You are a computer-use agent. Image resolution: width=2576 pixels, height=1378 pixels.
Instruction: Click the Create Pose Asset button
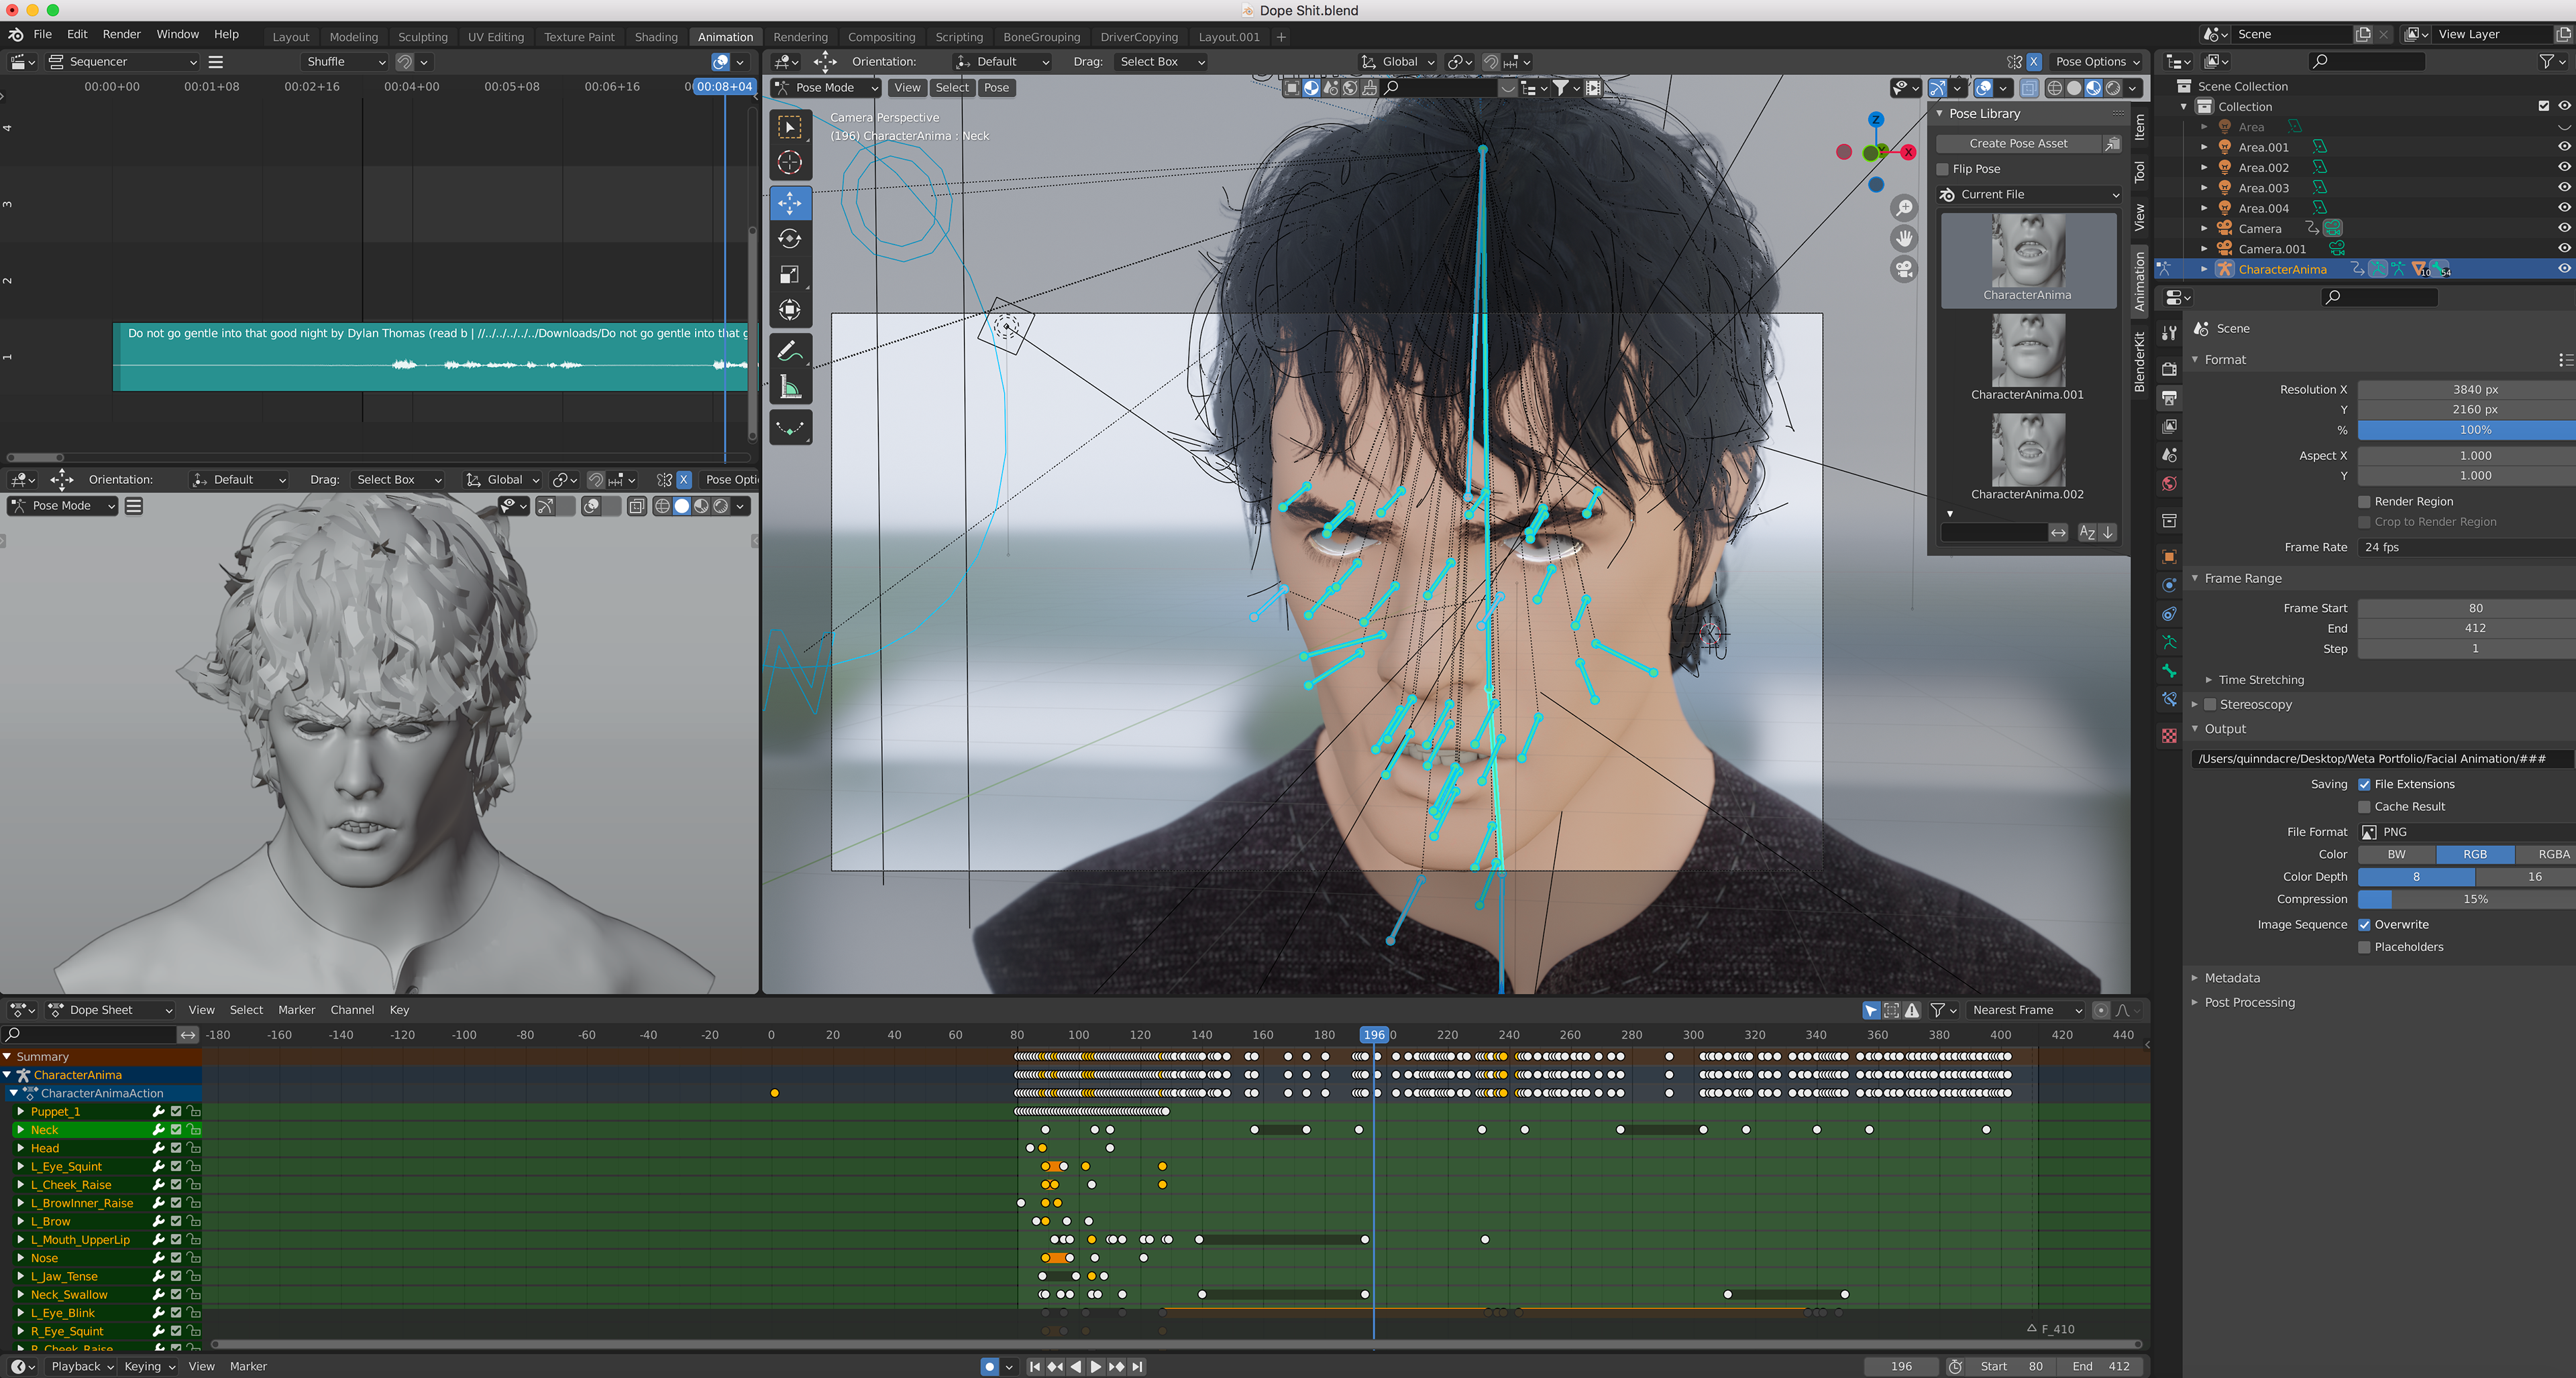2018,144
